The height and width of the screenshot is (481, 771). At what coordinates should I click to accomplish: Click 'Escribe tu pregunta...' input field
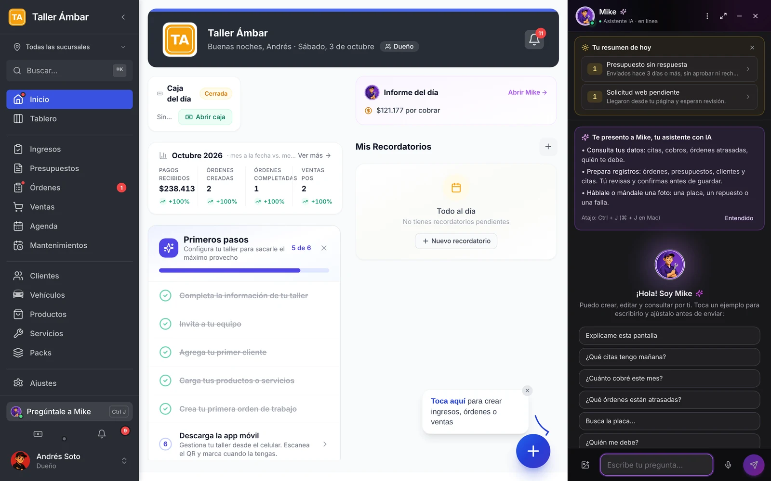656,465
